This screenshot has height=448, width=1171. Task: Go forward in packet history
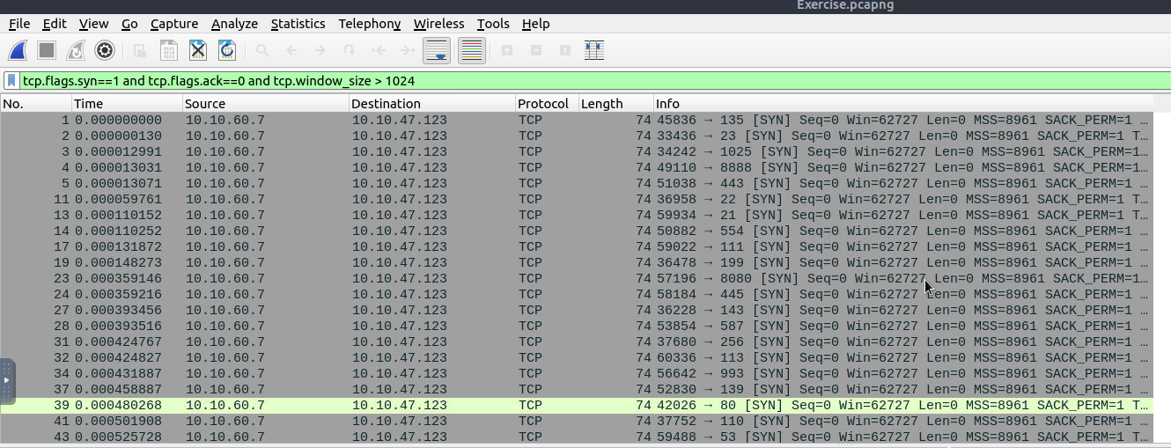[x=320, y=51]
